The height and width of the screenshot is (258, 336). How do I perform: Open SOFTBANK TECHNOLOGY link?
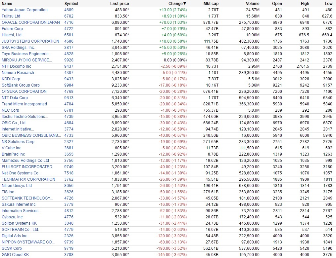pyautogui.click(x=27, y=198)
